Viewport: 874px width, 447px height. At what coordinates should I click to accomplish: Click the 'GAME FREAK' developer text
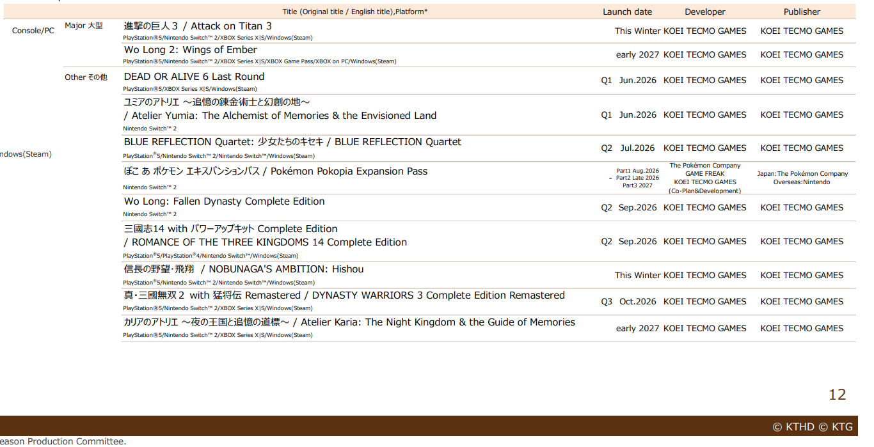click(x=704, y=174)
